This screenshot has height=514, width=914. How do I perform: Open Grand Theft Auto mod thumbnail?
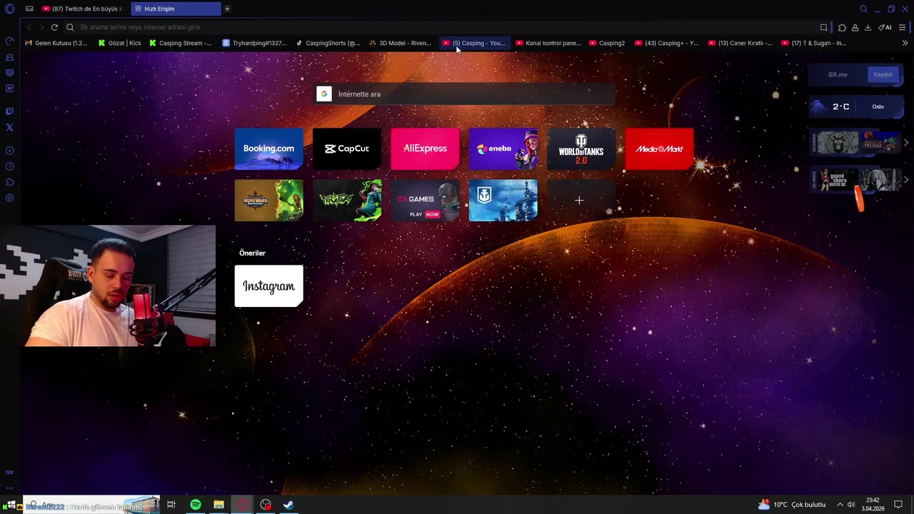(838, 180)
